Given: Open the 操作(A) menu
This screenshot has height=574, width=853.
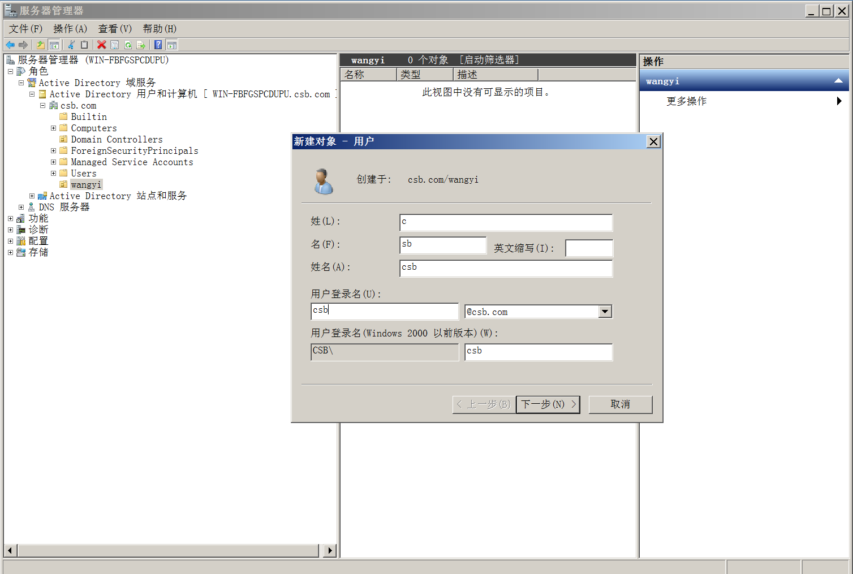Looking at the screenshot, I should 70,29.
